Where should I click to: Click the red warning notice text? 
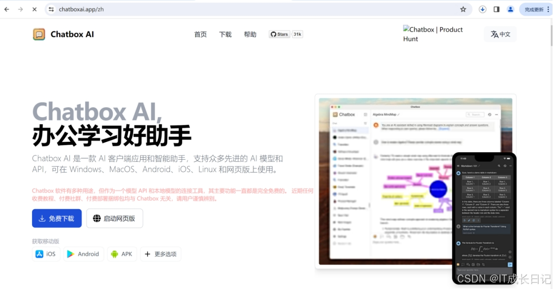pos(173,195)
